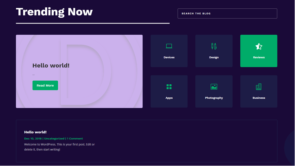The height and width of the screenshot is (166, 295).
Task: Visit the Business category label
Action: (x=259, y=98)
